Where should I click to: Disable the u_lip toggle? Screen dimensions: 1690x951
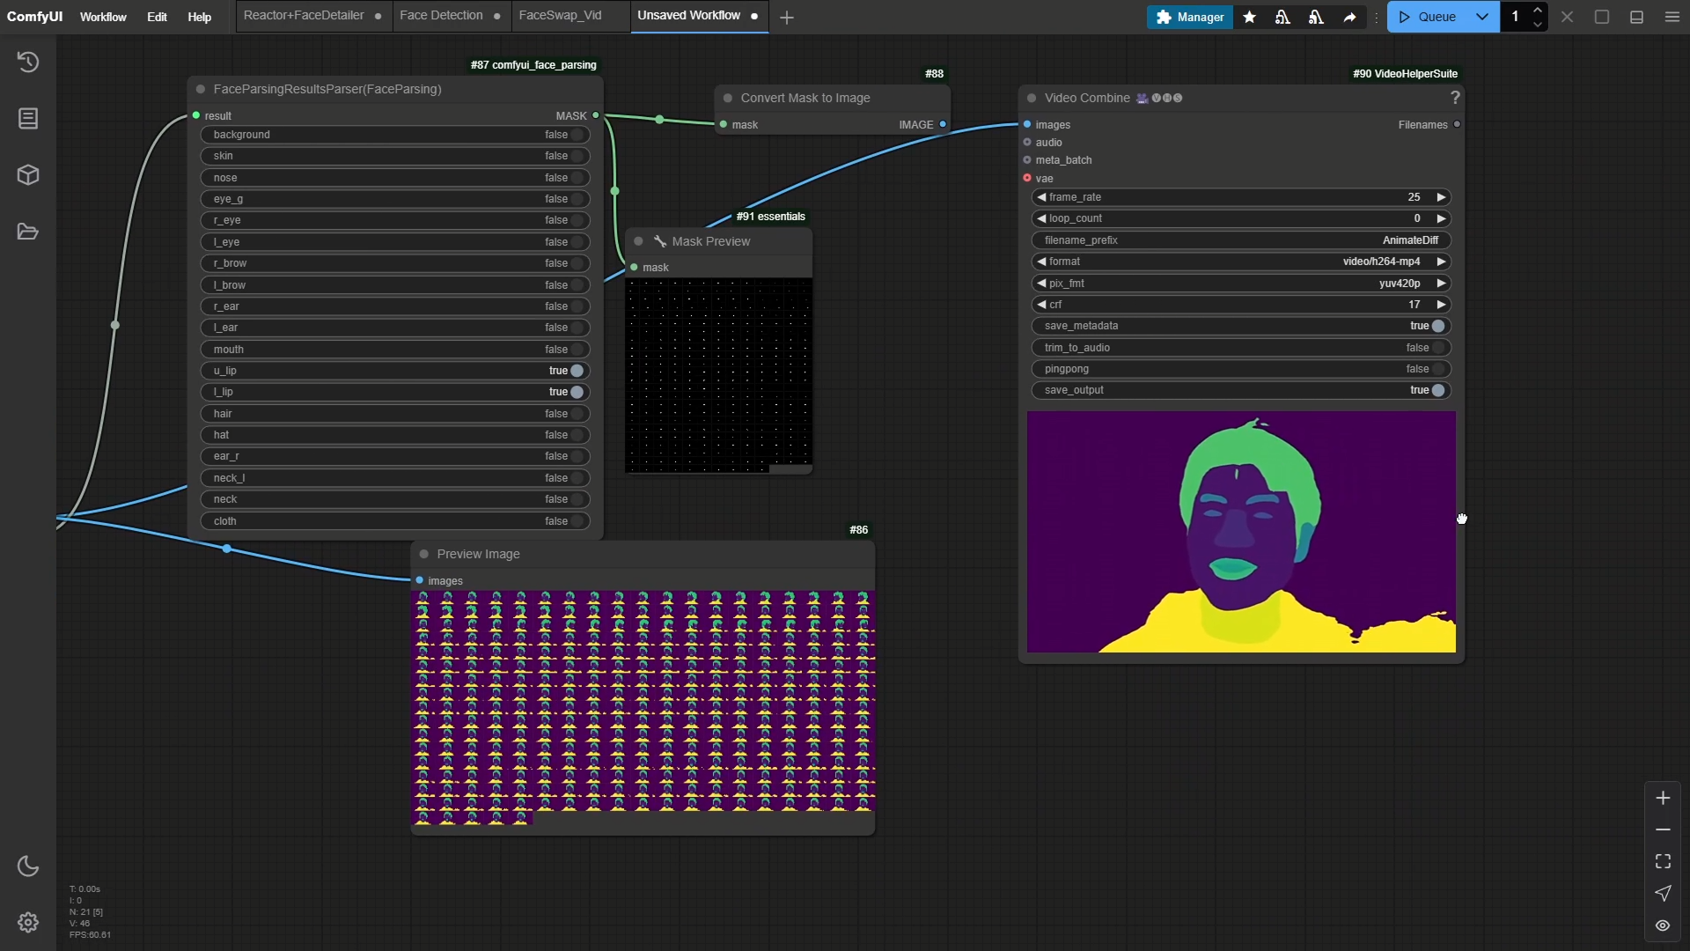[x=577, y=371]
